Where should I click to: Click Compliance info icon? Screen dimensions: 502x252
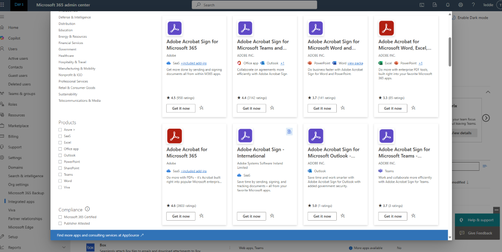point(87,209)
